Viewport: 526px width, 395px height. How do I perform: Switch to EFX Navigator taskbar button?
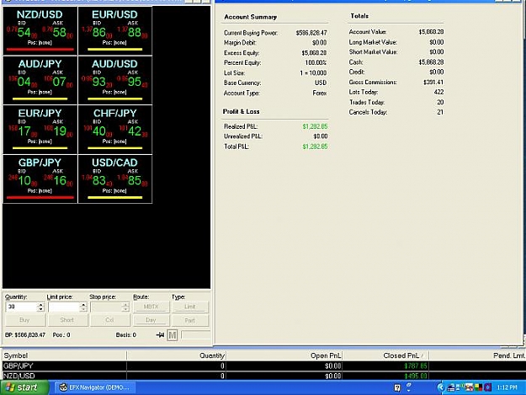click(x=94, y=387)
